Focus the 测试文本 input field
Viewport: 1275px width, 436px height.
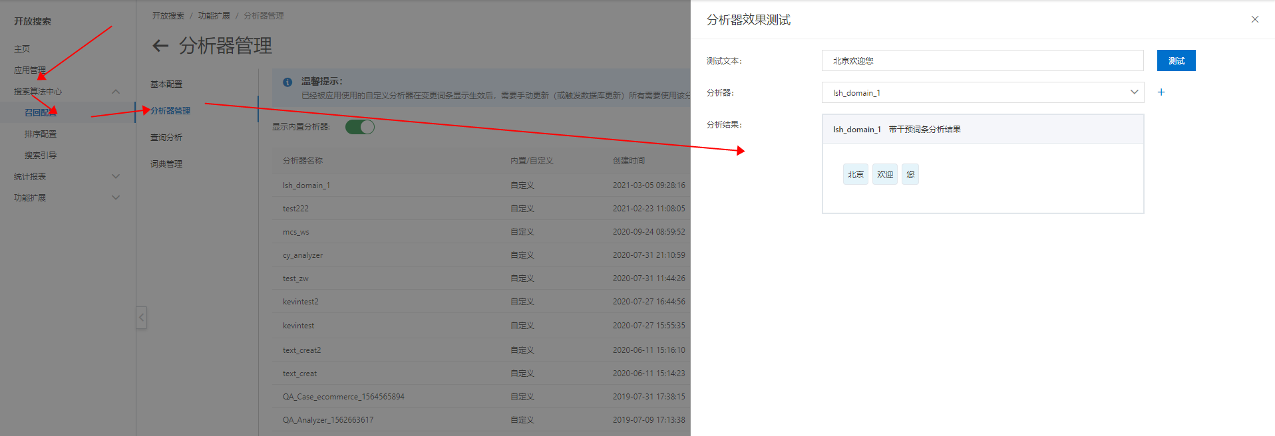click(x=982, y=60)
